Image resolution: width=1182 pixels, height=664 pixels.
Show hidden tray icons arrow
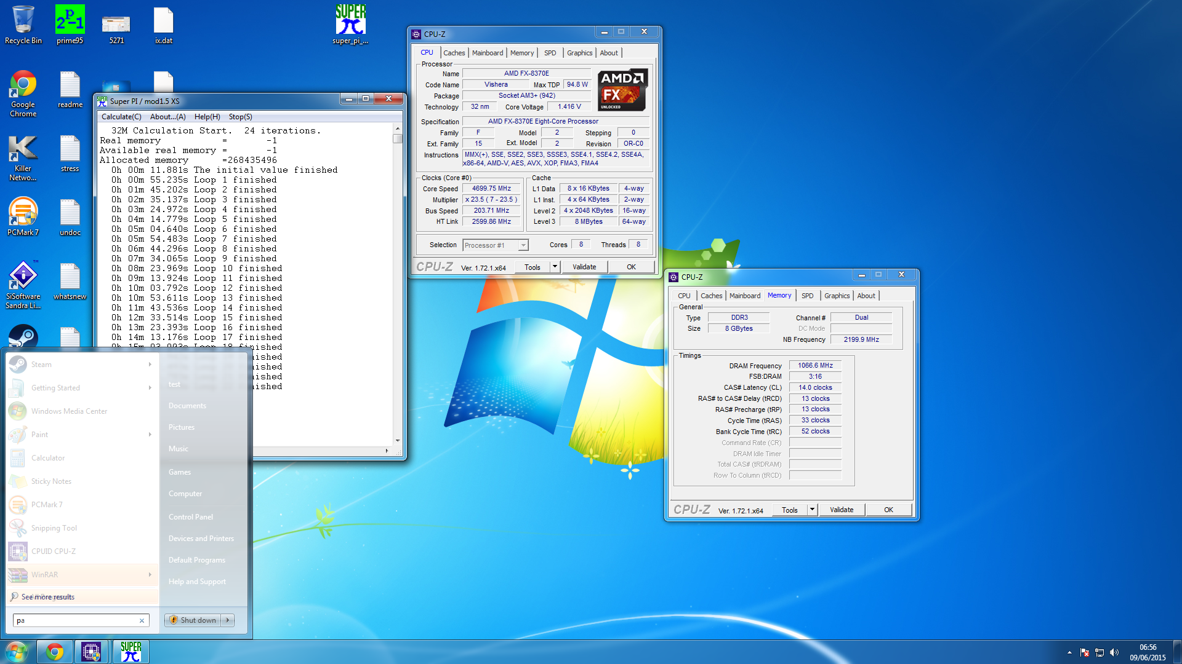click(x=1069, y=652)
